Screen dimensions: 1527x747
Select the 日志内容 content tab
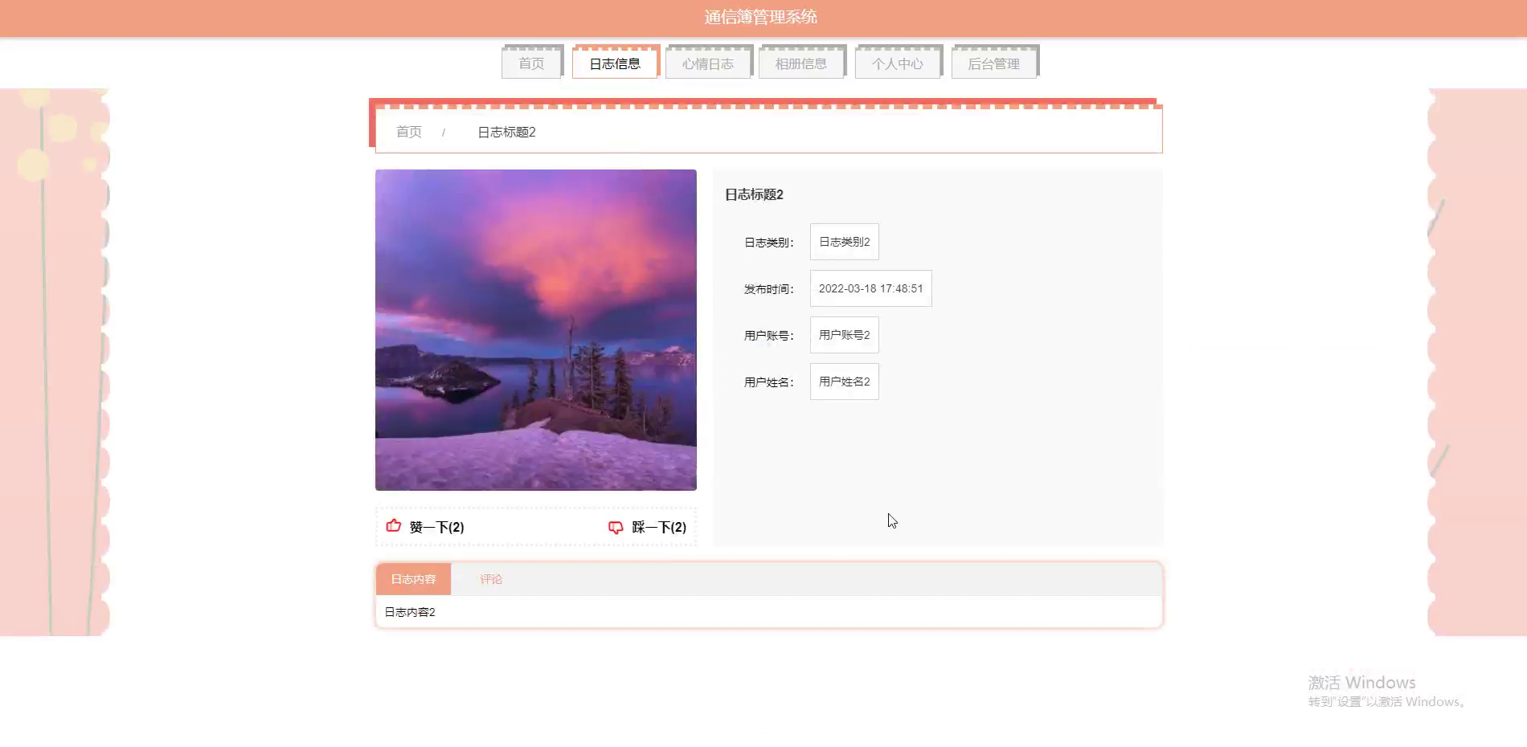pyautogui.click(x=413, y=579)
